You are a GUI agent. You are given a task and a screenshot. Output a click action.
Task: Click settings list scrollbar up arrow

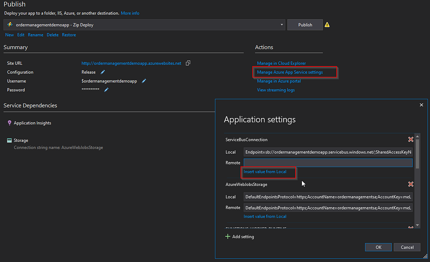click(417, 136)
